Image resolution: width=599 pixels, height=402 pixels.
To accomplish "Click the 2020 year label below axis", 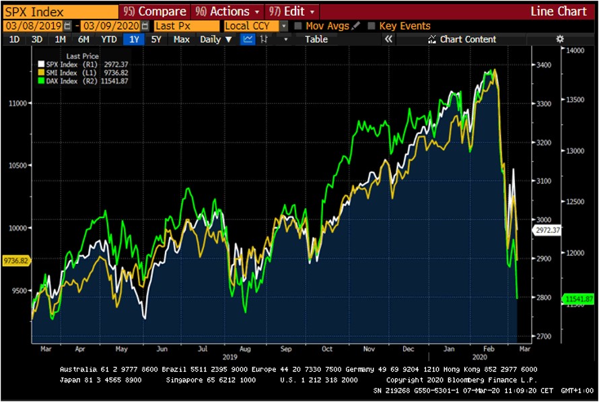I will 479,357.
